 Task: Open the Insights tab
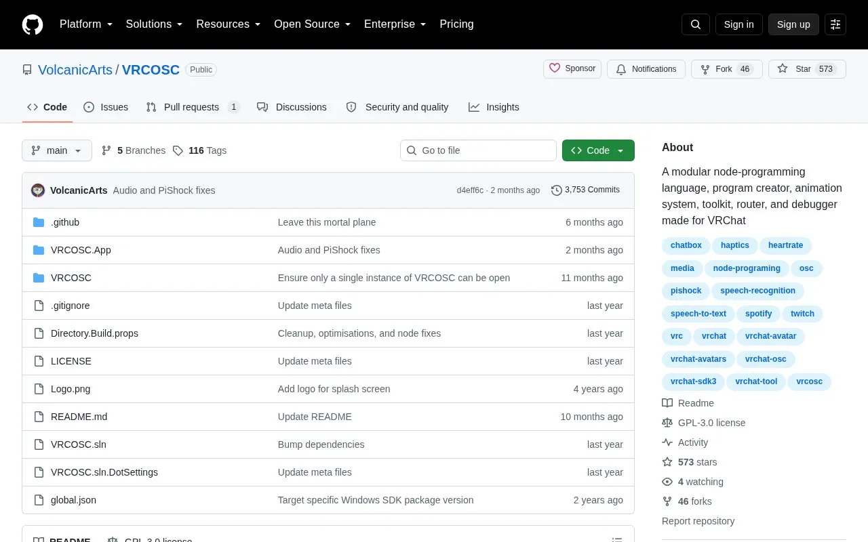494,107
